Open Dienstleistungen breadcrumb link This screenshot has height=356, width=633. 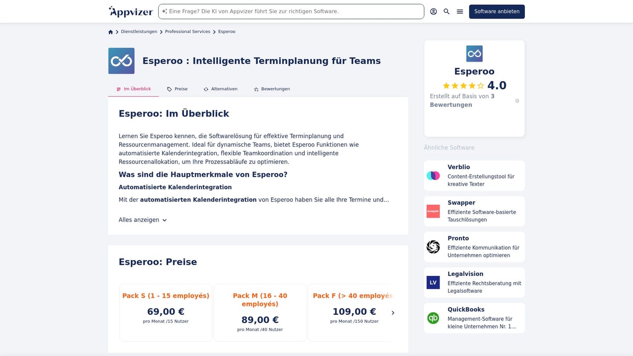(139, 32)
